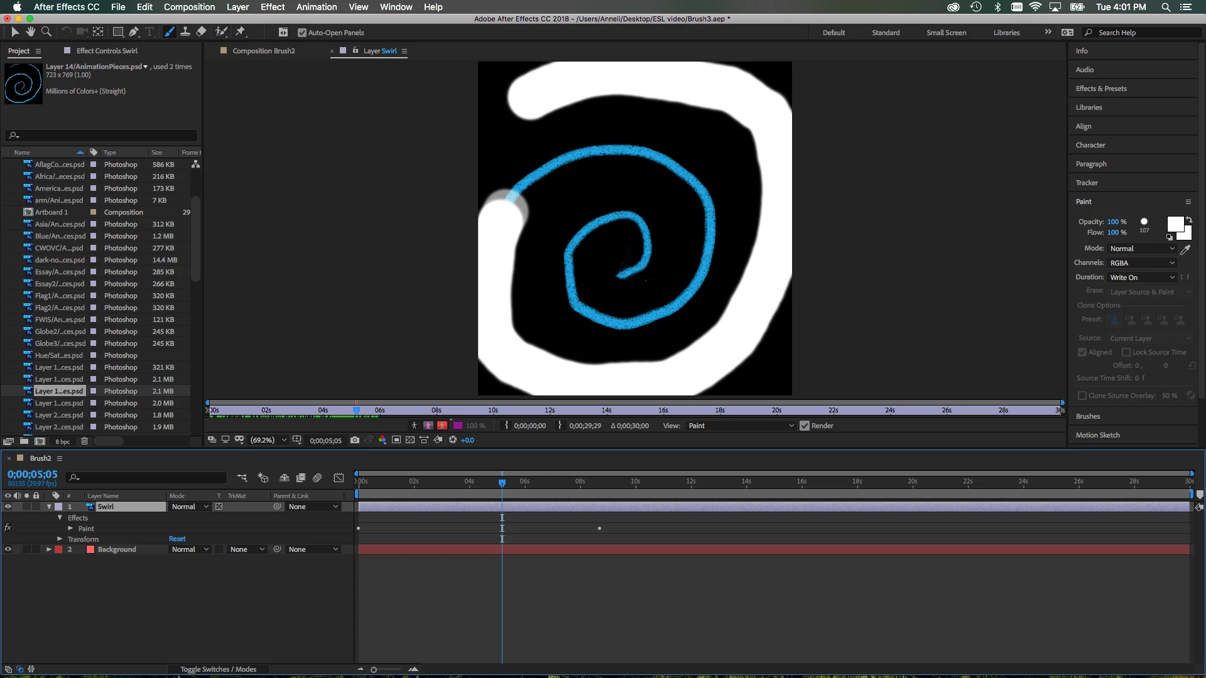The image size is (1206, 678).
Task: Select the Pen tool
Action: point(134,32)
